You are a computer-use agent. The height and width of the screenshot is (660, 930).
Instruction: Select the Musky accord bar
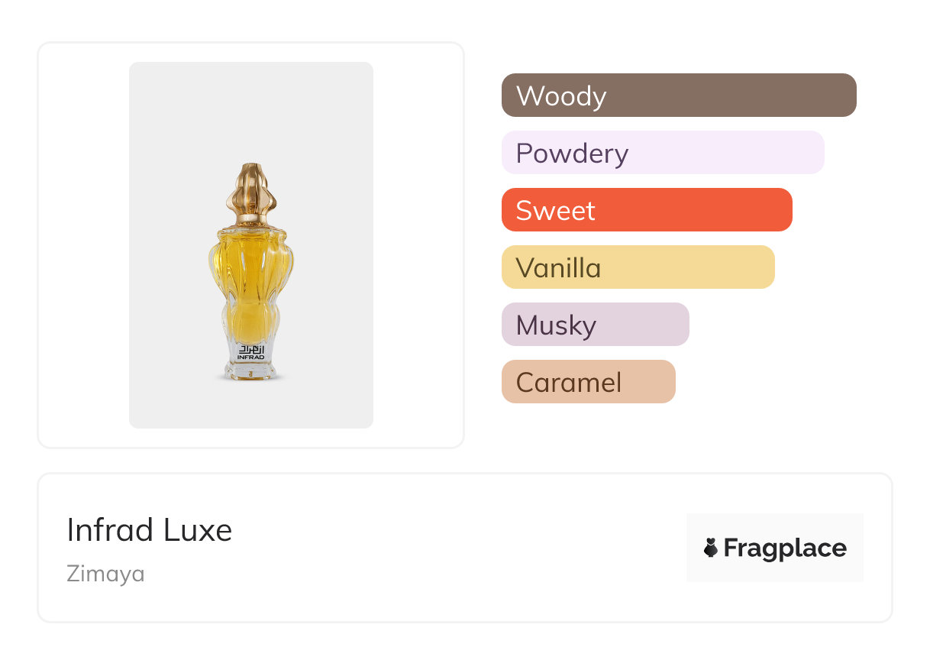click(x=595, y=325)
